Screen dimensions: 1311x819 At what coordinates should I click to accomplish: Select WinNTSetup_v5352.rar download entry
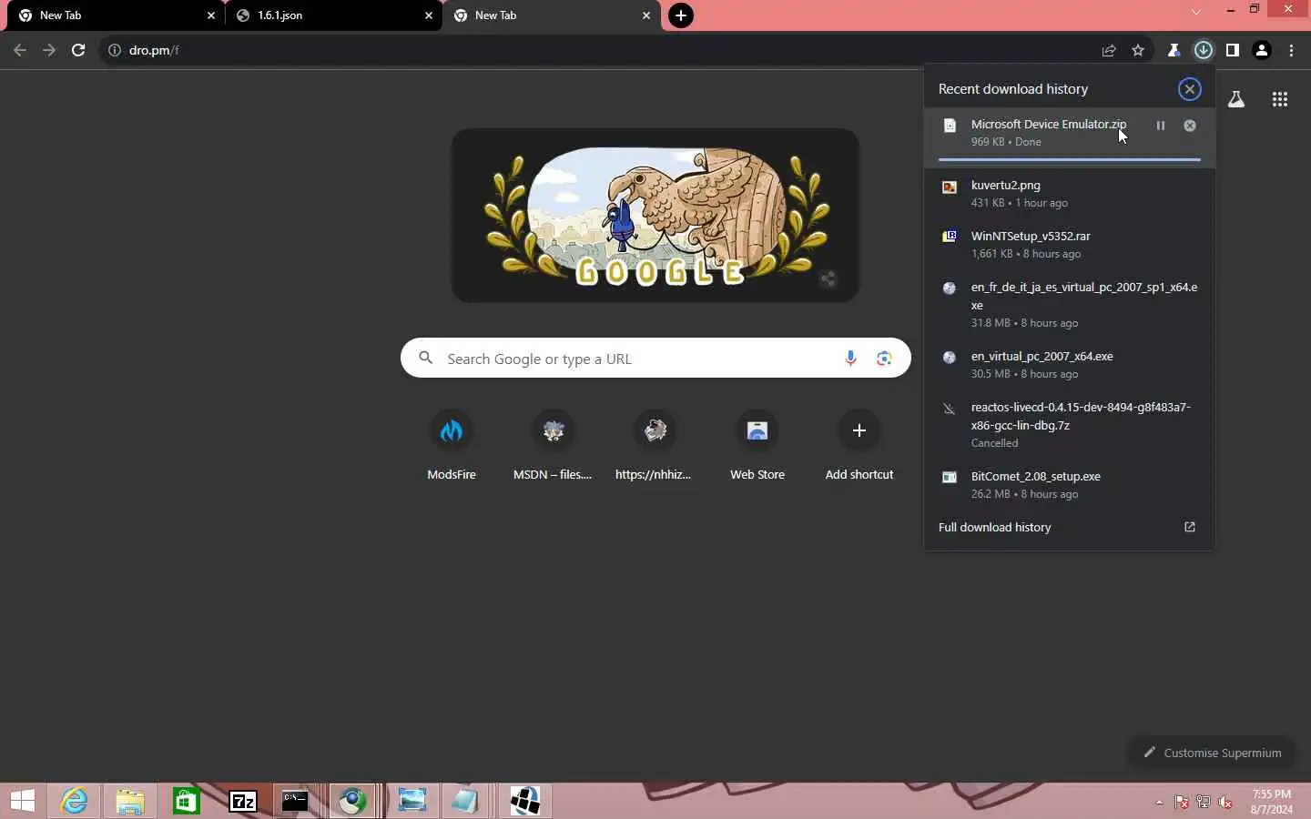click(x=1069, y=244)
